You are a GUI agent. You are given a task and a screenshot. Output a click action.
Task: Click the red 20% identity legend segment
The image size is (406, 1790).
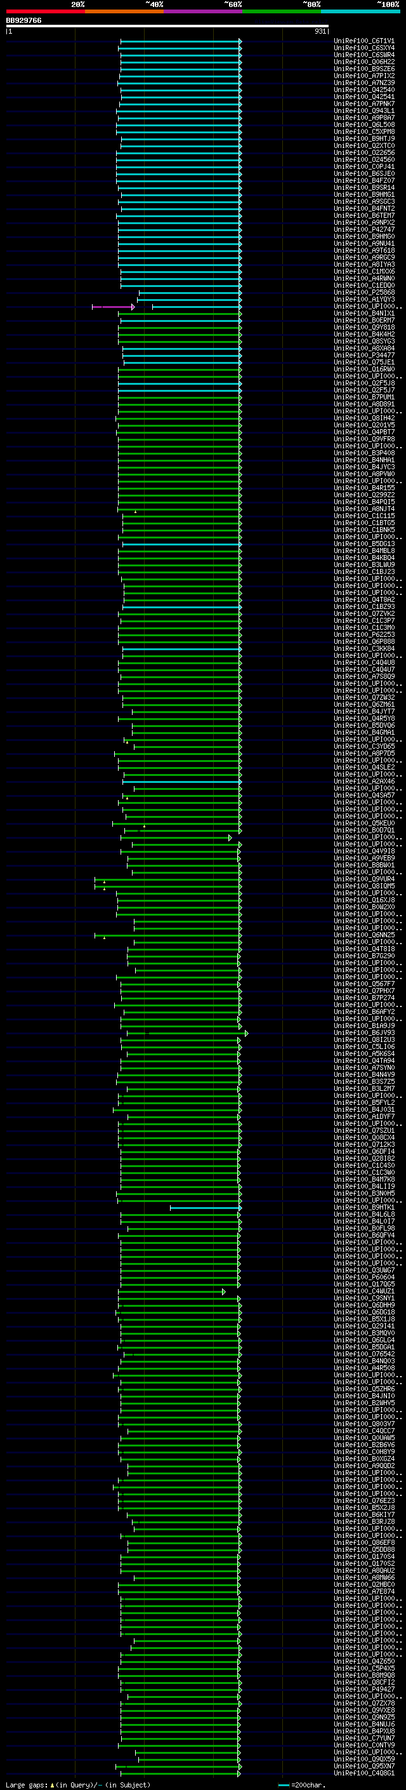[45, 11]
